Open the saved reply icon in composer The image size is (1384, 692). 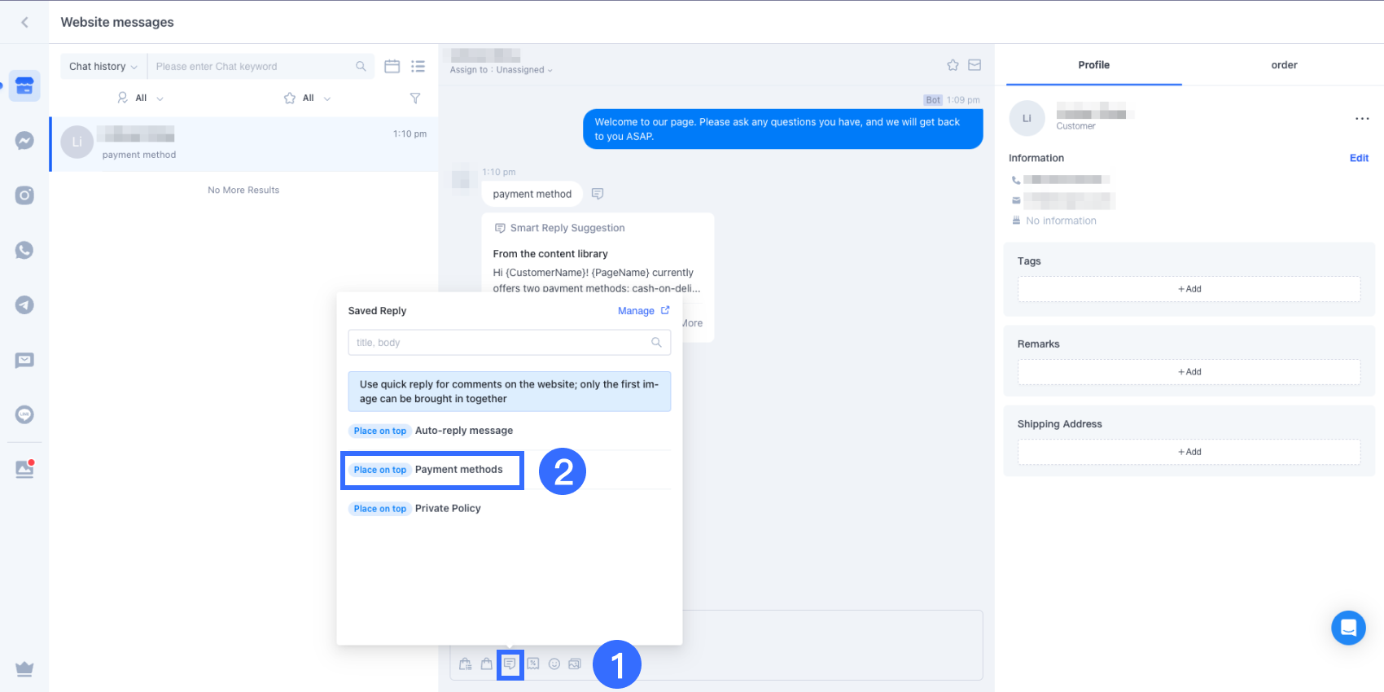tap(510, 664)
